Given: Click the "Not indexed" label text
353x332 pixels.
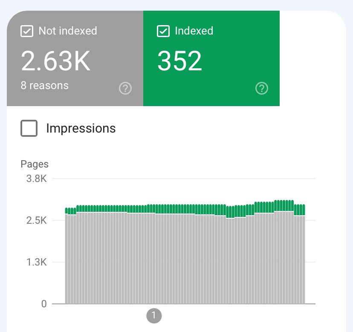Looking at the screenshot, I should [x=67, y=31].
